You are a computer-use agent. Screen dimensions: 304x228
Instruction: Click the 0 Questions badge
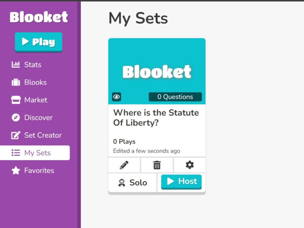[175, 97]
